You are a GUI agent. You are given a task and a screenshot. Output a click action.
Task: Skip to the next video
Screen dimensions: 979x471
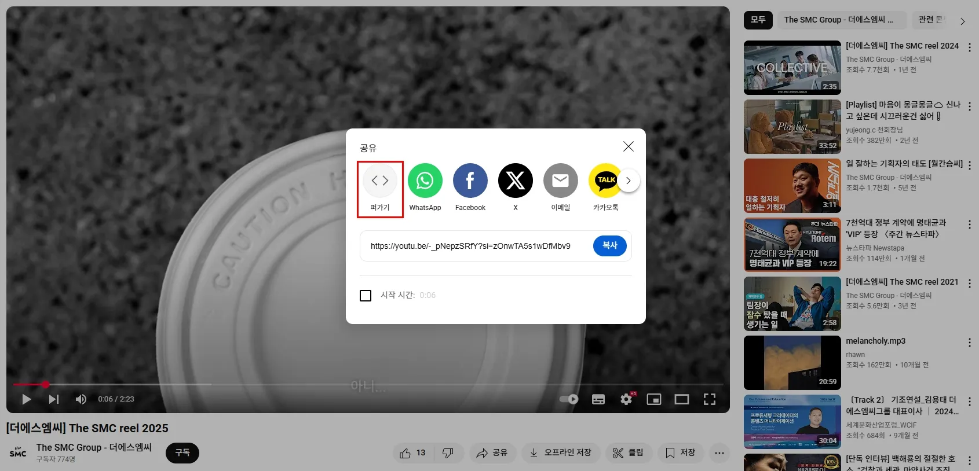coord(54,399)
